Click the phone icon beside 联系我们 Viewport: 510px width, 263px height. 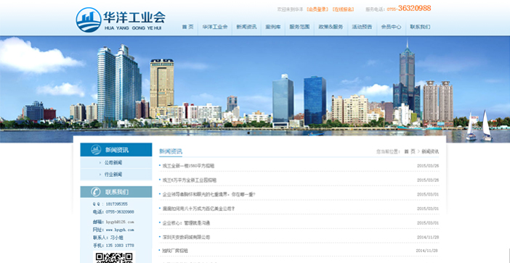tap(96, 192)
